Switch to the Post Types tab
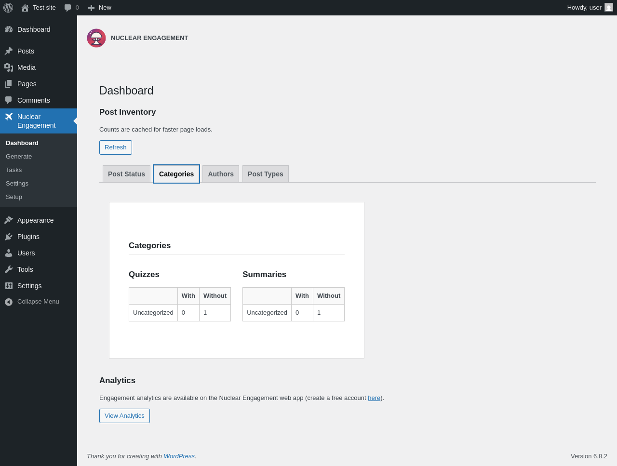This screenshot has width=617, height=466. [x=266, y=174]
